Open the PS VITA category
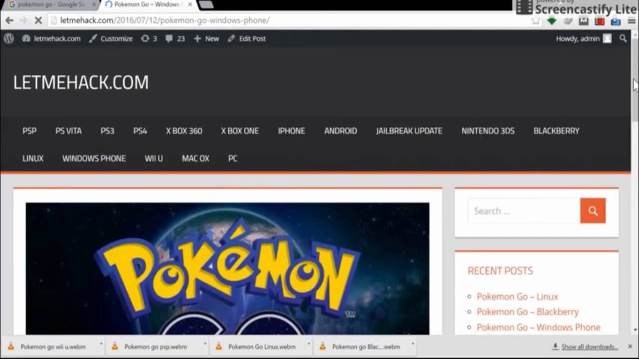 68,131
